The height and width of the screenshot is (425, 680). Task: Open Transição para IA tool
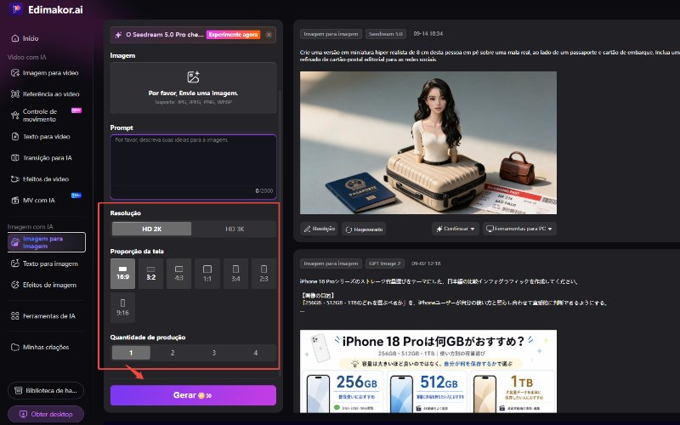[x=41, y=157]
